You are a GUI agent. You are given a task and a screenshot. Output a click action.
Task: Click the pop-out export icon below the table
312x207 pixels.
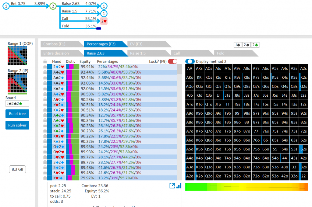(x=172, y=185)
